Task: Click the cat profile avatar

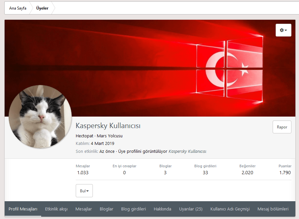Action: tap(40, 117)
